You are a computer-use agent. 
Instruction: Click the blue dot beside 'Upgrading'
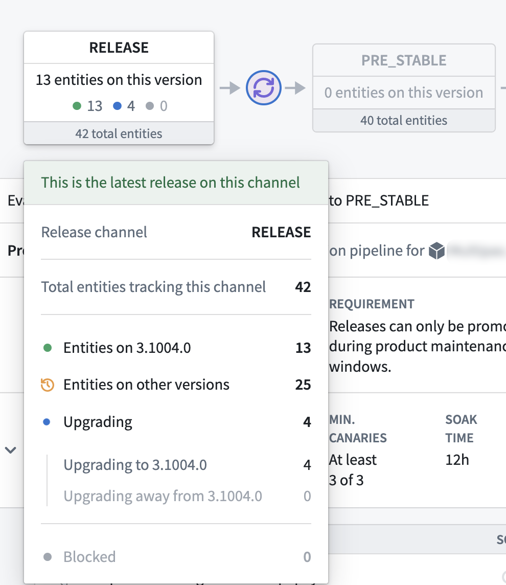point(47,422)
